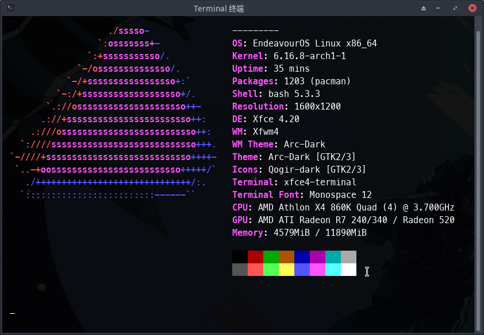This screenshot has width=484, height=335.
Task: Click the terminal icon in the title bar
Action: (8, 8)
